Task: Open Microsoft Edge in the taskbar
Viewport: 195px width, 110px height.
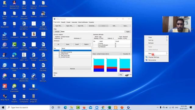Action: pos(66,107)
